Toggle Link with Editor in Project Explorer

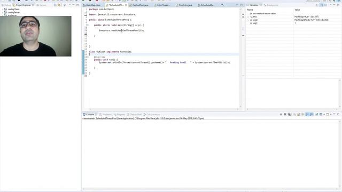59,5
